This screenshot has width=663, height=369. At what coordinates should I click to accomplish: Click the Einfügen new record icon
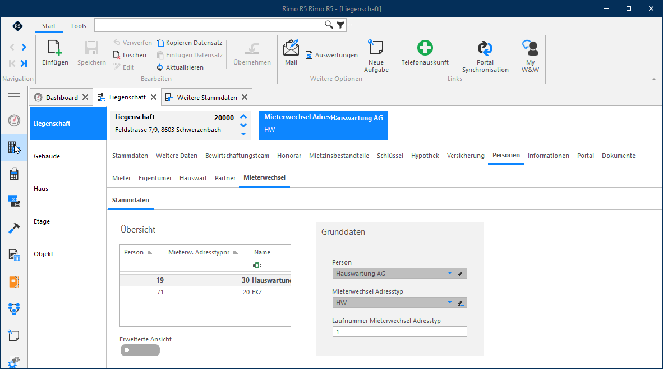click(55, 48)
